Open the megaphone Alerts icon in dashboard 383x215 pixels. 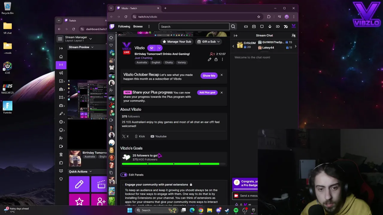pos(61,73)
